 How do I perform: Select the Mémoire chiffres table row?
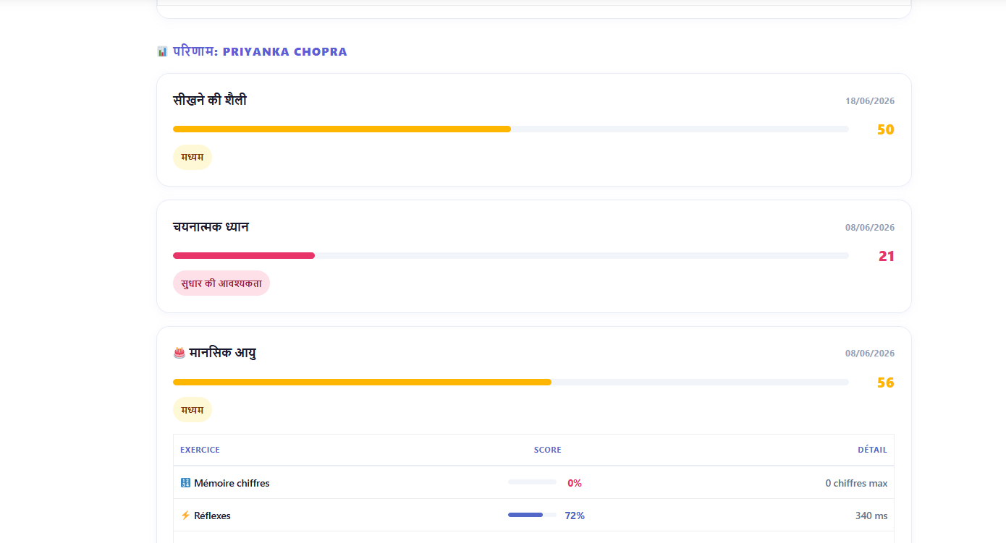pyautogui.click(x=533, y=482)
